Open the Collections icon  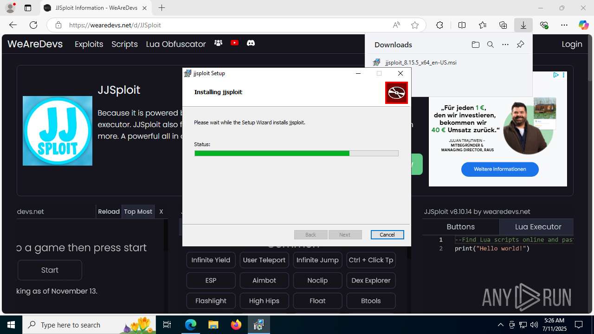click(x=503, y=25)
